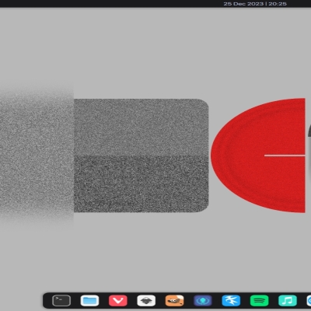Open Spotify from the dock
This screenshot has width=311, height=311.
[x=259, y=301]
